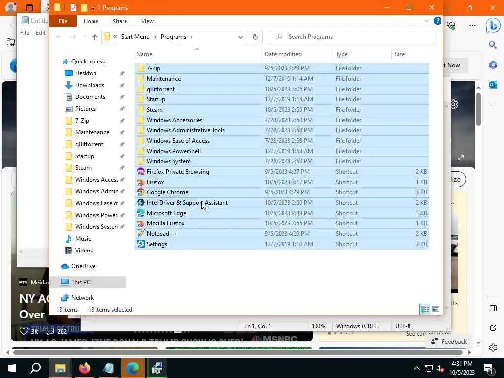The width and height of the screenshot is (504, 378).
Task: Open Explorer Help question mark icon
Action: point(437,21)
